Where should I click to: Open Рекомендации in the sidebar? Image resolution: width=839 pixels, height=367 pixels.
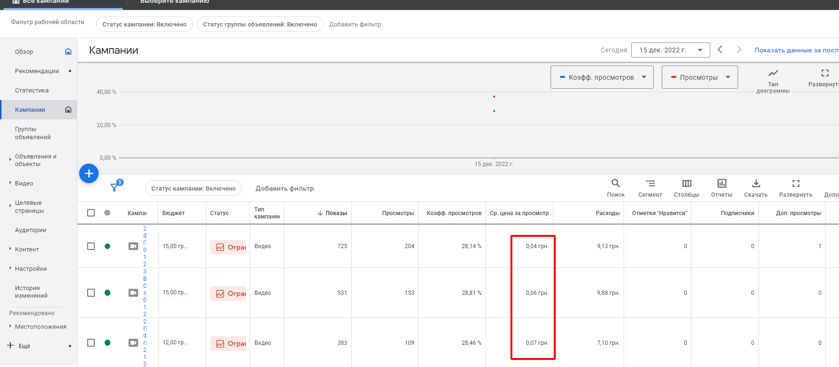(37, 71)
